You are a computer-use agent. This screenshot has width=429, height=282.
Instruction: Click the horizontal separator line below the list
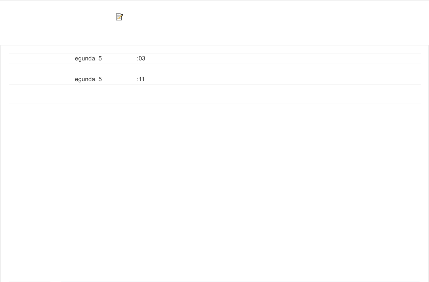[x=215, y=104]
